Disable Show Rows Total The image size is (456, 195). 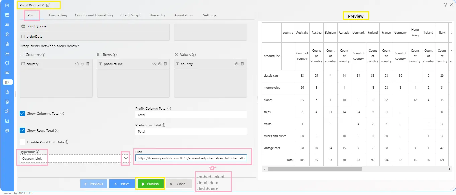point(22,130)
